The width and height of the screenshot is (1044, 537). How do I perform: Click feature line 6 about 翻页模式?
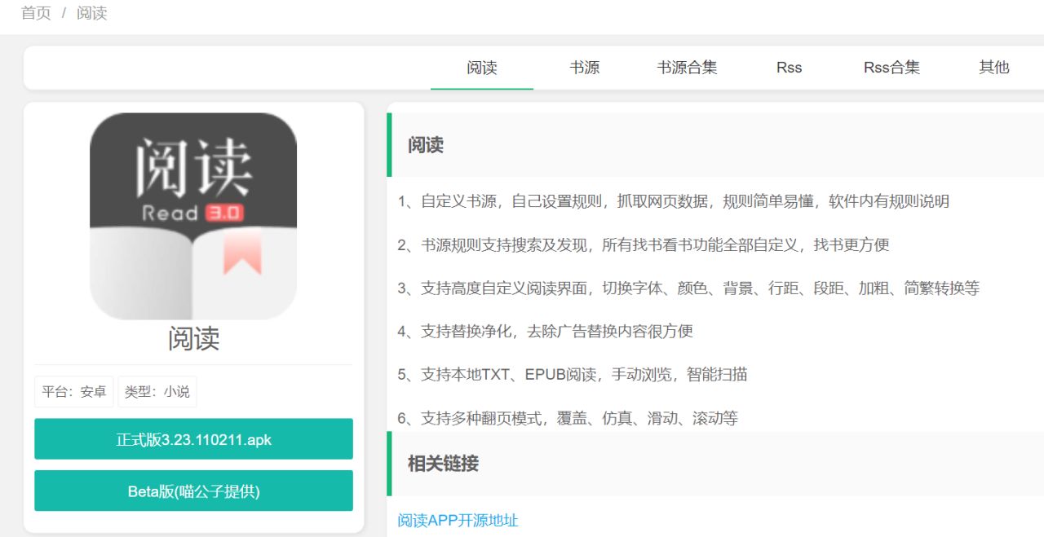(568, 418)
